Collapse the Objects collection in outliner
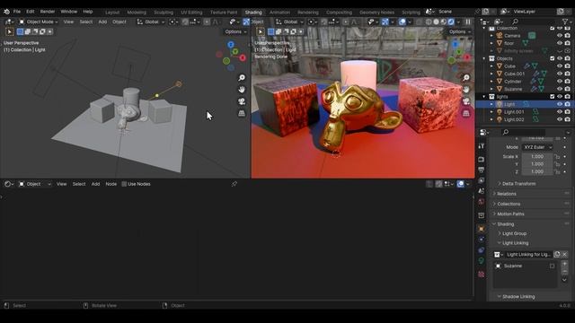 tap(484, 58)
